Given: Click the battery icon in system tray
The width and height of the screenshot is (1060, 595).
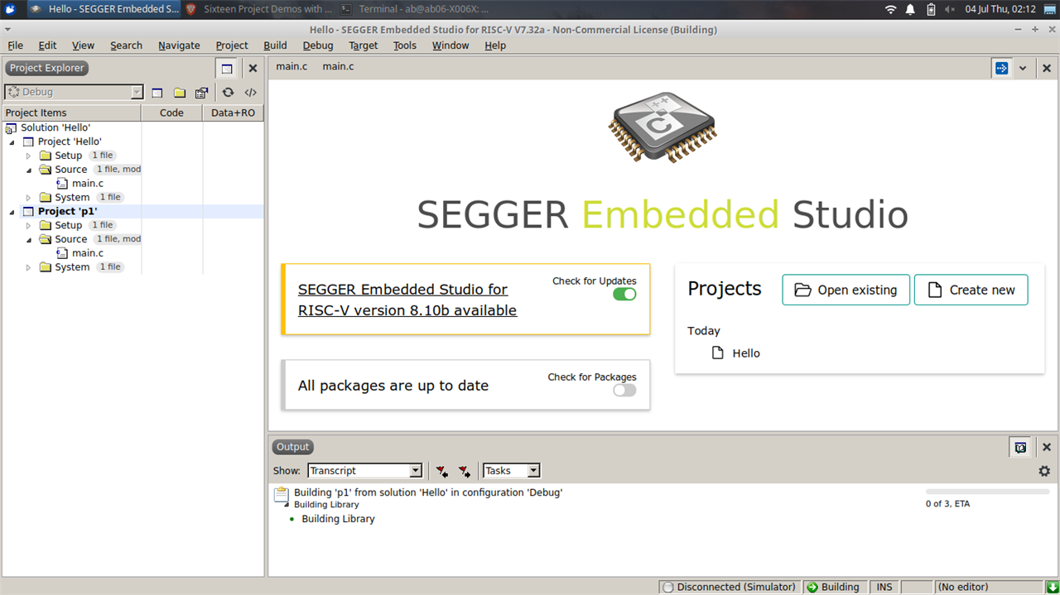Looking at the screenshot, I should pyautogui.click(x=931, y=9).
